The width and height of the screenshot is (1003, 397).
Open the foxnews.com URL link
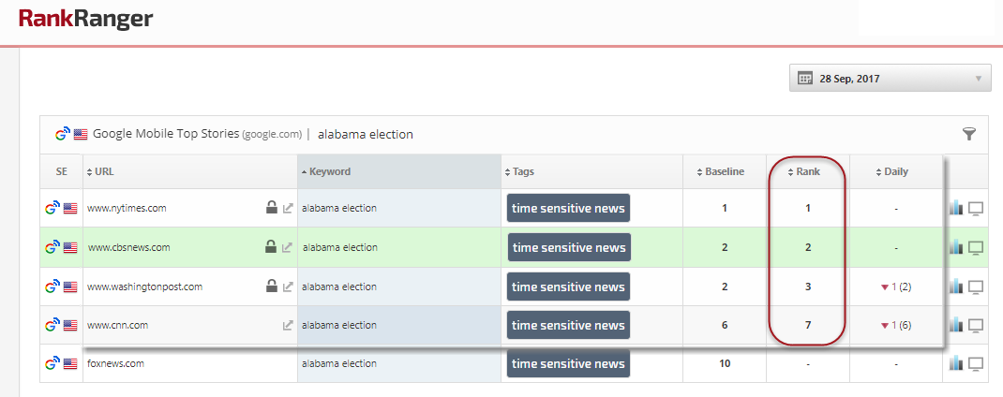(116, 363)
